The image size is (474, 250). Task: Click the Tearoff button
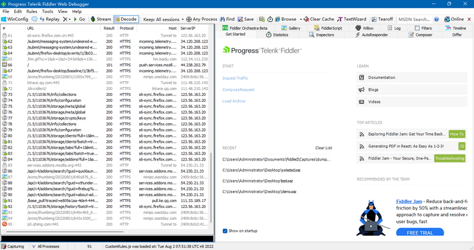point(382,19)
